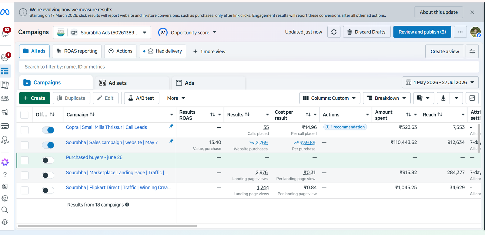Image resolution: width=485 pixels, height=235 pixels.
Task: Switch to the Ads tab
Action: tap(209, 83)
